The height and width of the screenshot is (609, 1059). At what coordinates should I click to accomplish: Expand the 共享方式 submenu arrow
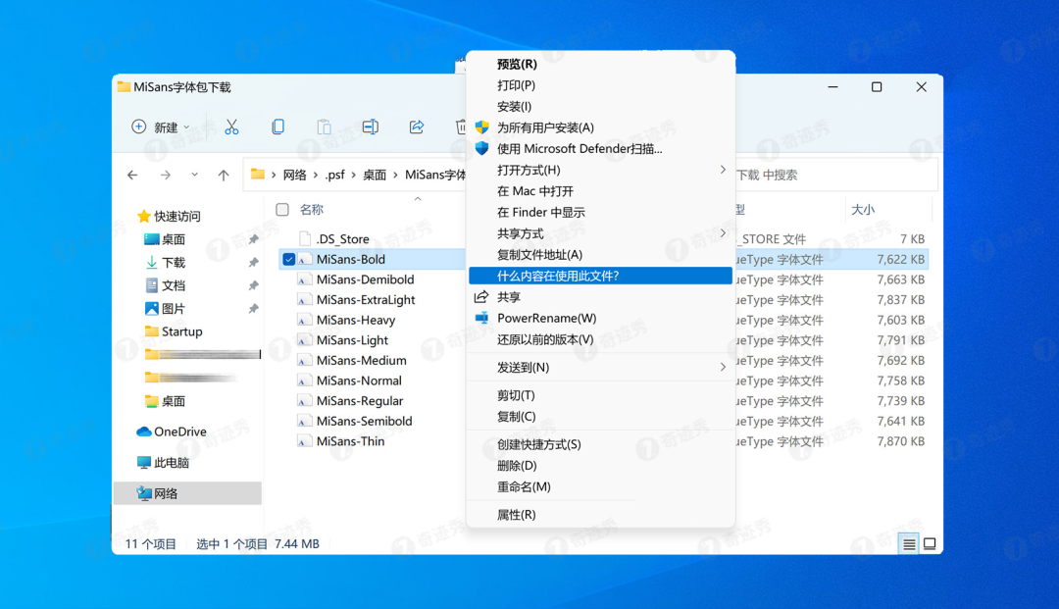pos(723,233)
